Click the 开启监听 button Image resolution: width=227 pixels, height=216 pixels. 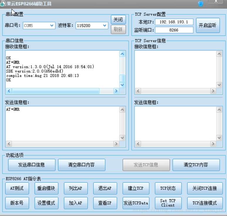point(208,26)
